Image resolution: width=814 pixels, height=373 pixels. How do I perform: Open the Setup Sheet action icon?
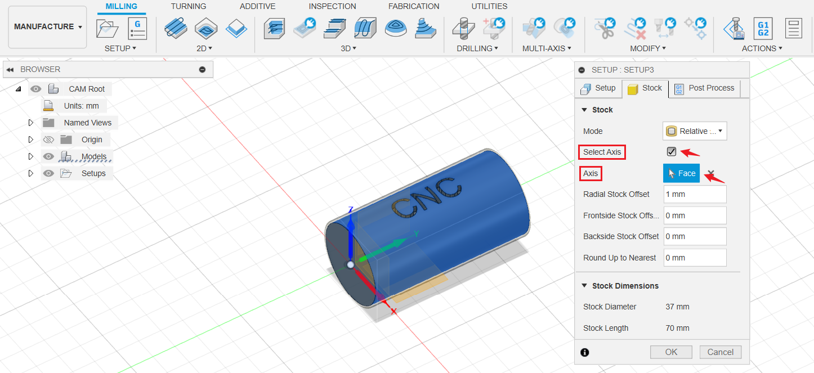coord(793,28)
